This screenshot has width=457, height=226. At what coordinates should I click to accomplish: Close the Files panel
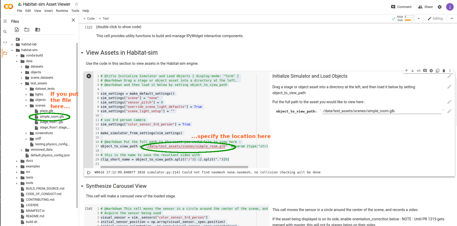[73, 20]
